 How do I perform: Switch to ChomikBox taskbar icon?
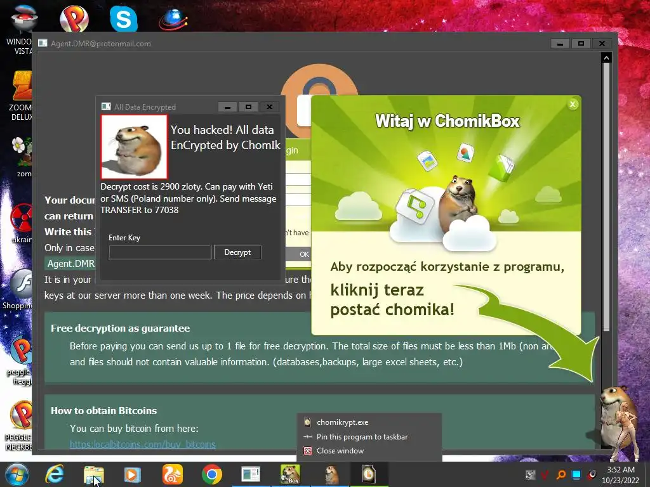tap(290, 474)
